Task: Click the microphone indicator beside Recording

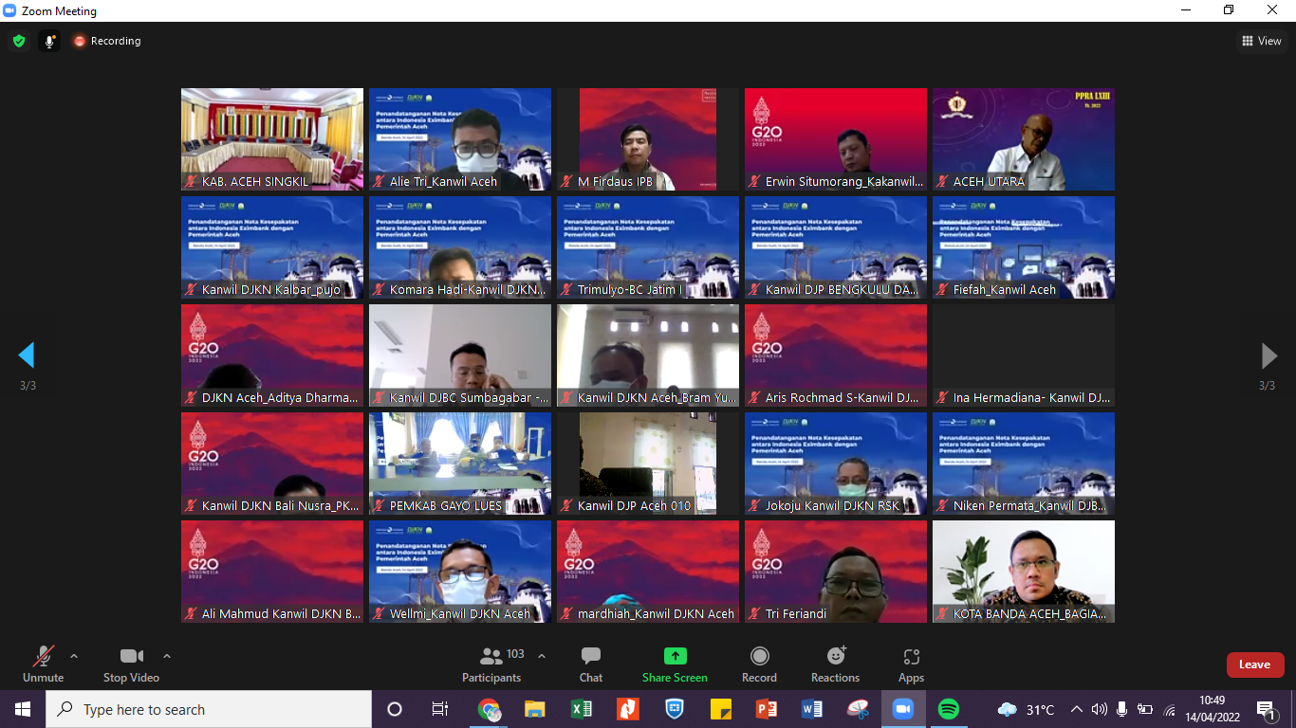Action: coord(49,41)
